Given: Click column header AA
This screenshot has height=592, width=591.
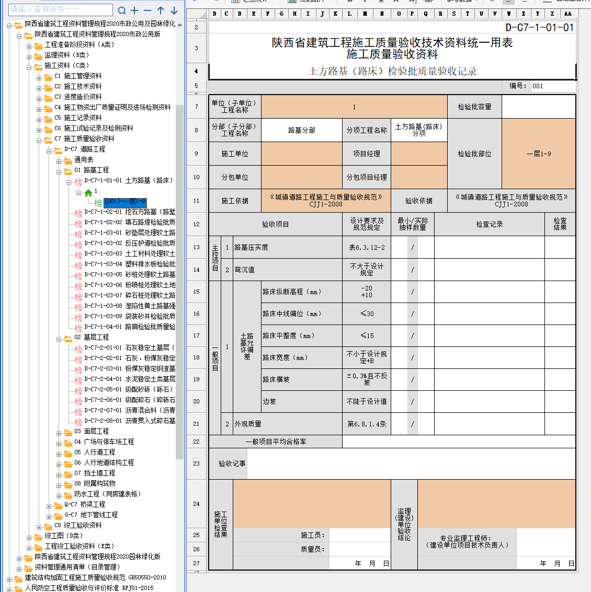Looking at the screenshot, I should 567,14.
